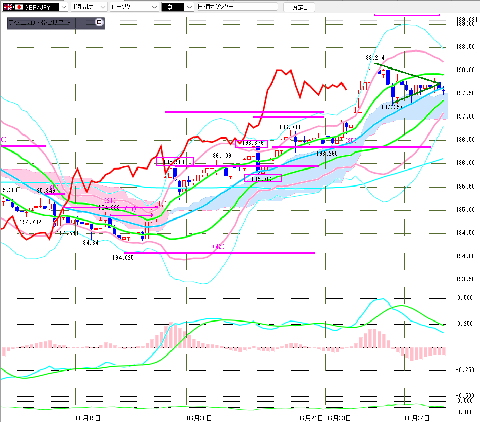Click the (42) day count label
Image resolution: width=480 pixels, height=422 pixels.
point(218,246)
